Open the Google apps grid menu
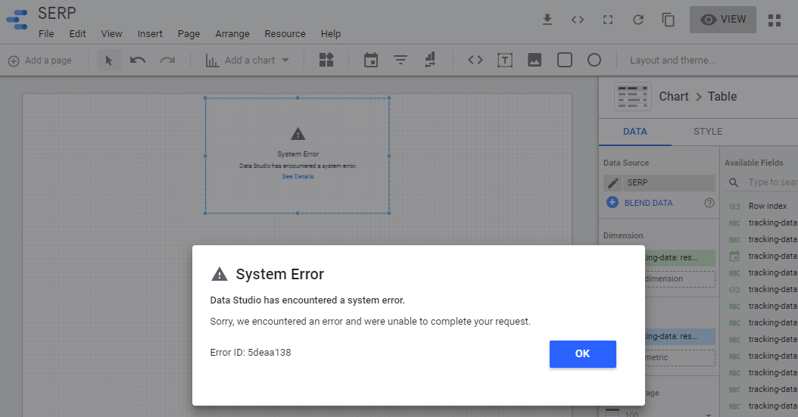The image size is (798, 417). 775,20
